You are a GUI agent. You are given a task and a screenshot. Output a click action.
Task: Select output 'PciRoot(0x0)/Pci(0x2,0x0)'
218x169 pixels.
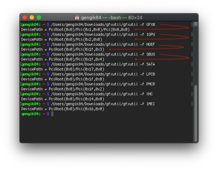(x=75, y=39)
